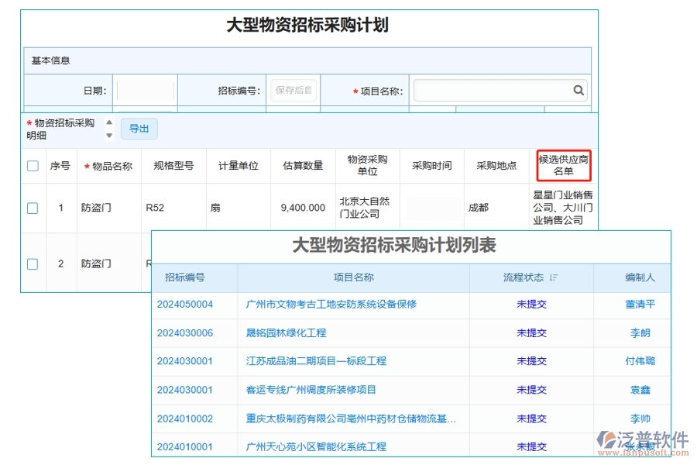Image resolution: width=697 pixels, height=465 pixels.
Task: Click the search icon in project name field
Action: click(x=578, y=91)
